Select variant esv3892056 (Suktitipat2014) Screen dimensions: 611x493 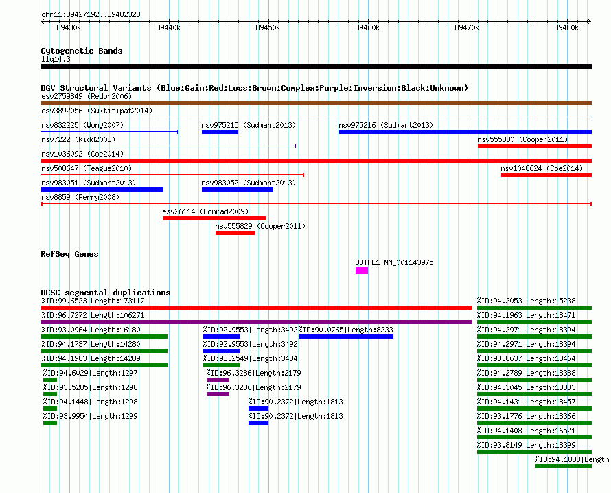(97, 111)
